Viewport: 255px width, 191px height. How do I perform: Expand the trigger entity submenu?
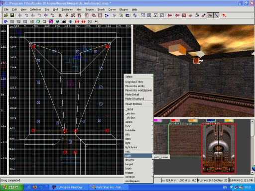point(138,173)
